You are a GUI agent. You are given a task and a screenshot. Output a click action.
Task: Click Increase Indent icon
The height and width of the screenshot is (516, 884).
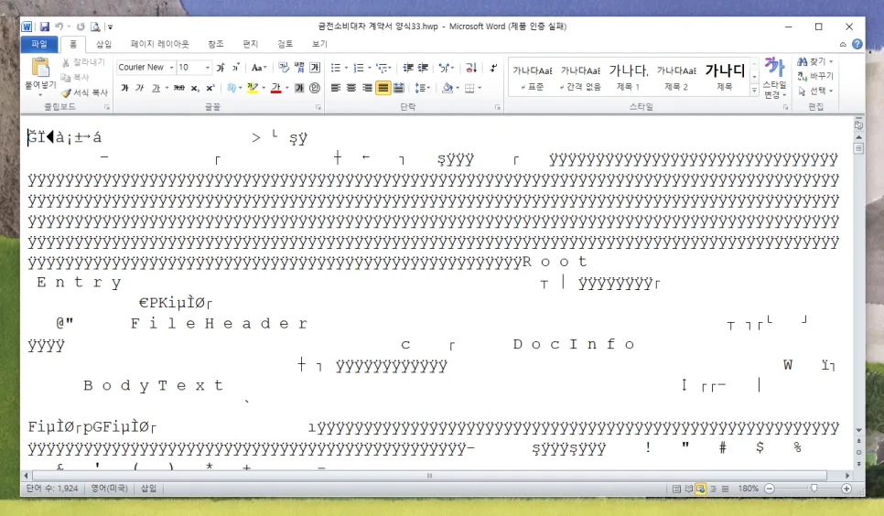[423, 68]
